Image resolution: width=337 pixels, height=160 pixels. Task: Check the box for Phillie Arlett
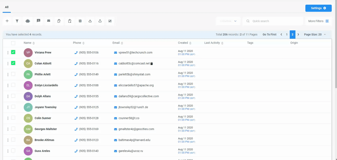coord(13,74)
